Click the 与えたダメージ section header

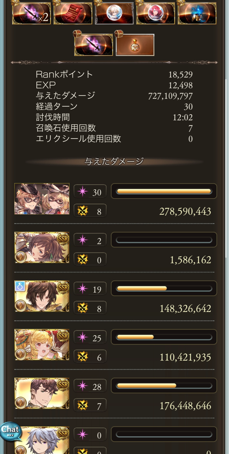(x=114, y=161)
